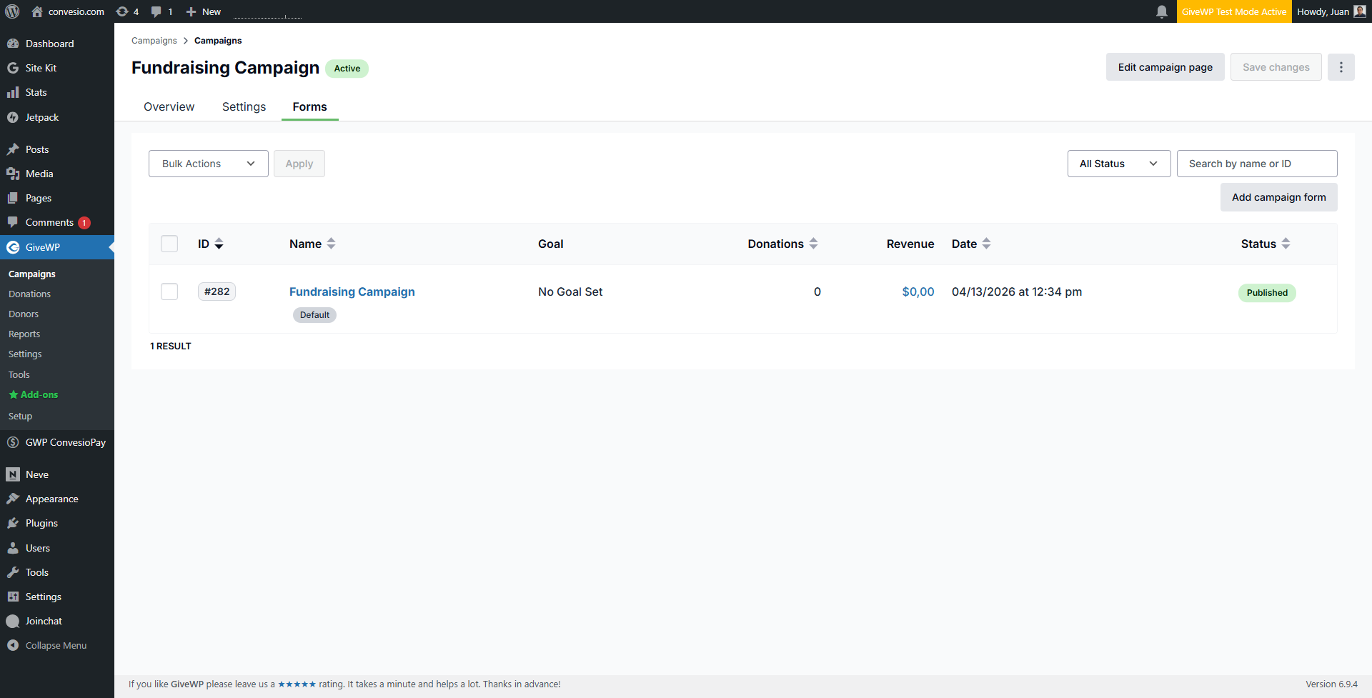Screen dimensions: 1372x698
Task: Switch to the Settings tab
Action: coord(244,106)
